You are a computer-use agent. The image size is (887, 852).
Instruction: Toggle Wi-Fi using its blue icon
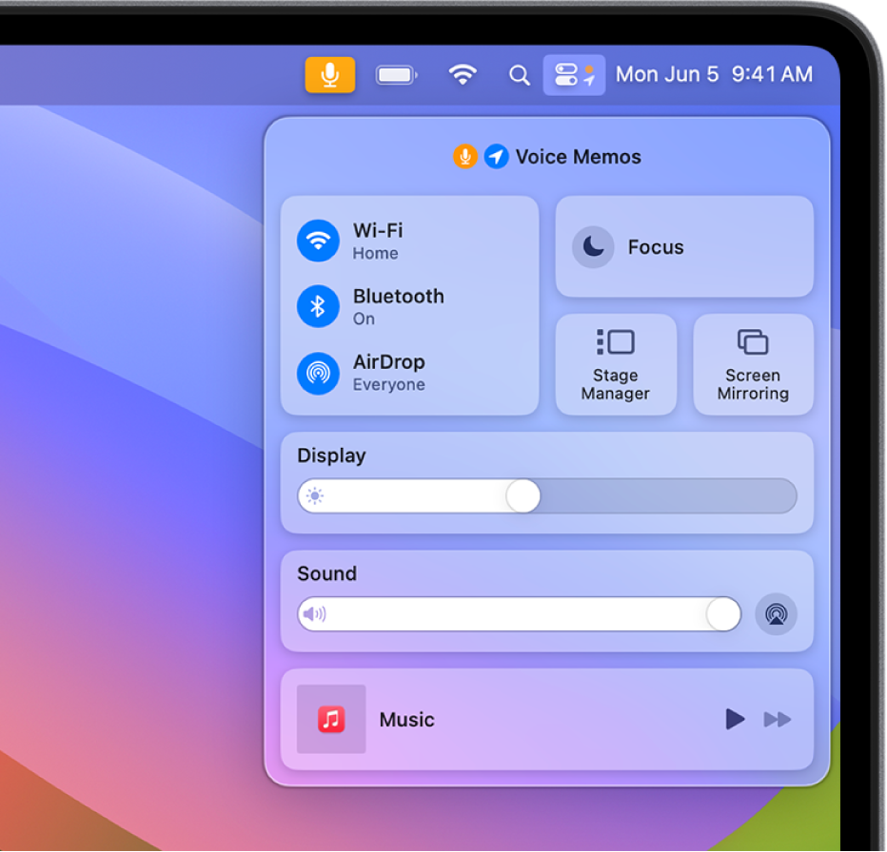coord(318,241)
